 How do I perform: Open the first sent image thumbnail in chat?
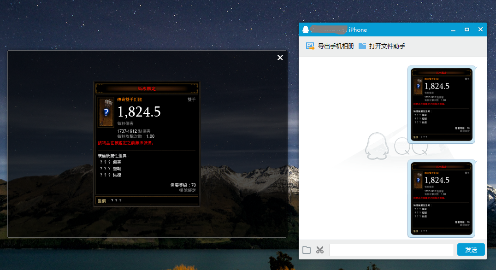pos(441,105)
